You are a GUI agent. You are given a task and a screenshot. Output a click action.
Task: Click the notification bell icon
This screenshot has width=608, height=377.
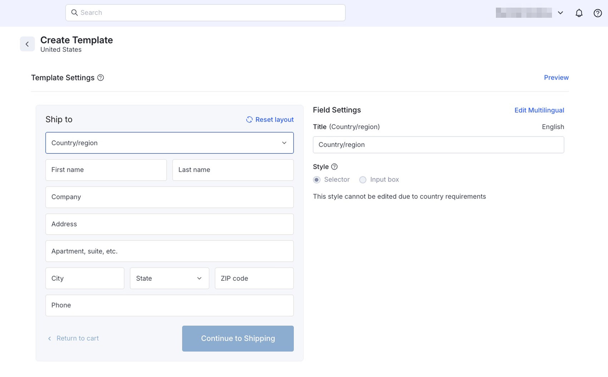(x=579, y=13)
